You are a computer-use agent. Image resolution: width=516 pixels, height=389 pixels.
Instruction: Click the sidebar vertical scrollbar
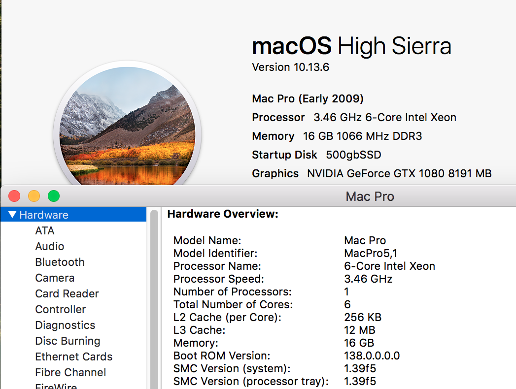click(x=154, y=299)
